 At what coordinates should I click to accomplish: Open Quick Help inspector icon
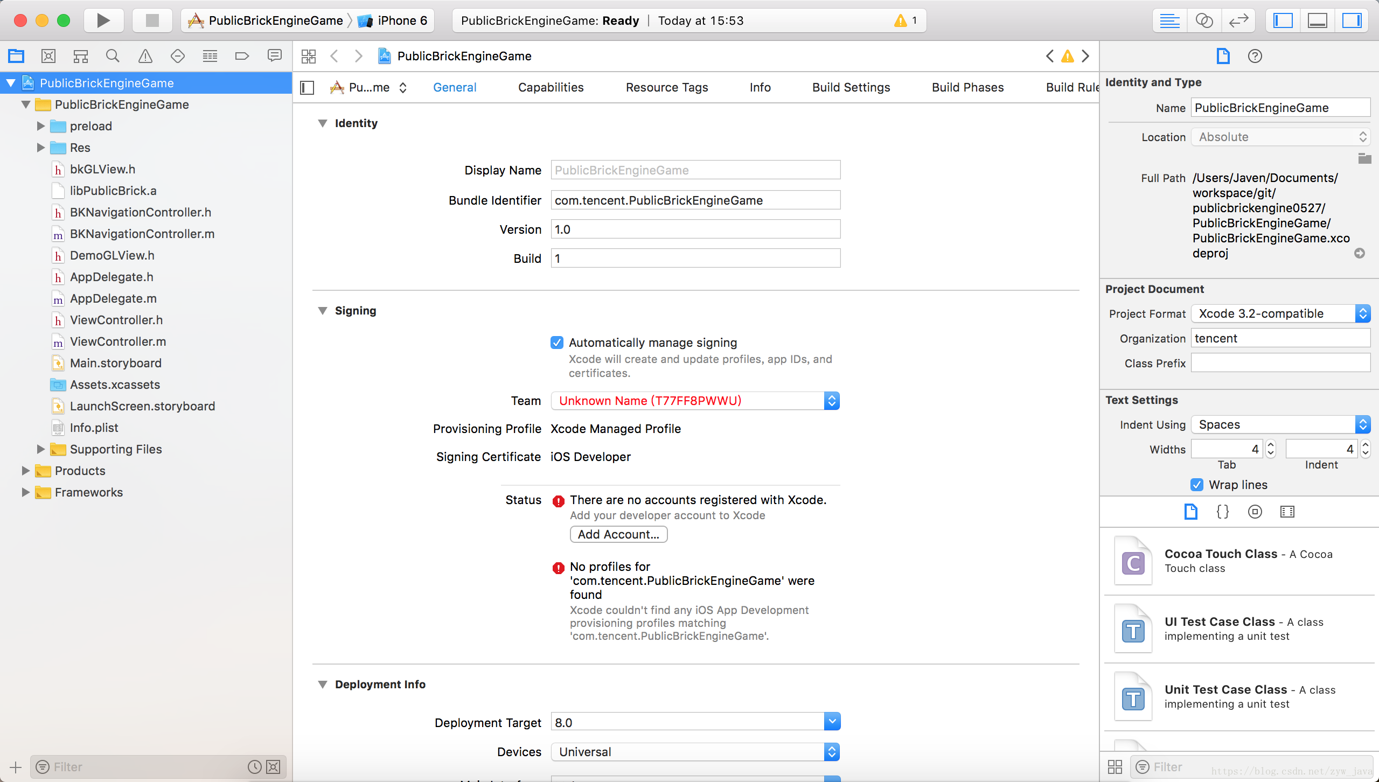[1255, 56]
